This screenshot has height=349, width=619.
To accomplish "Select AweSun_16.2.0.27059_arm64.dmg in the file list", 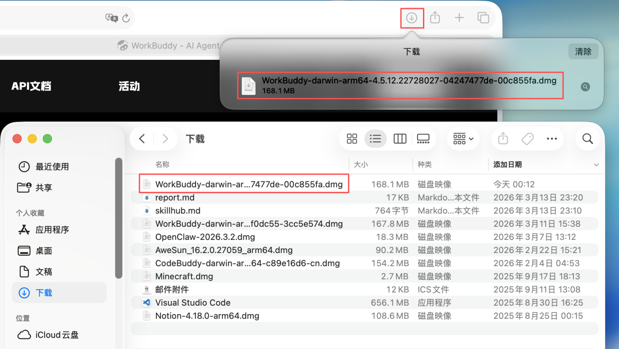I will click(x=224, y=250).
